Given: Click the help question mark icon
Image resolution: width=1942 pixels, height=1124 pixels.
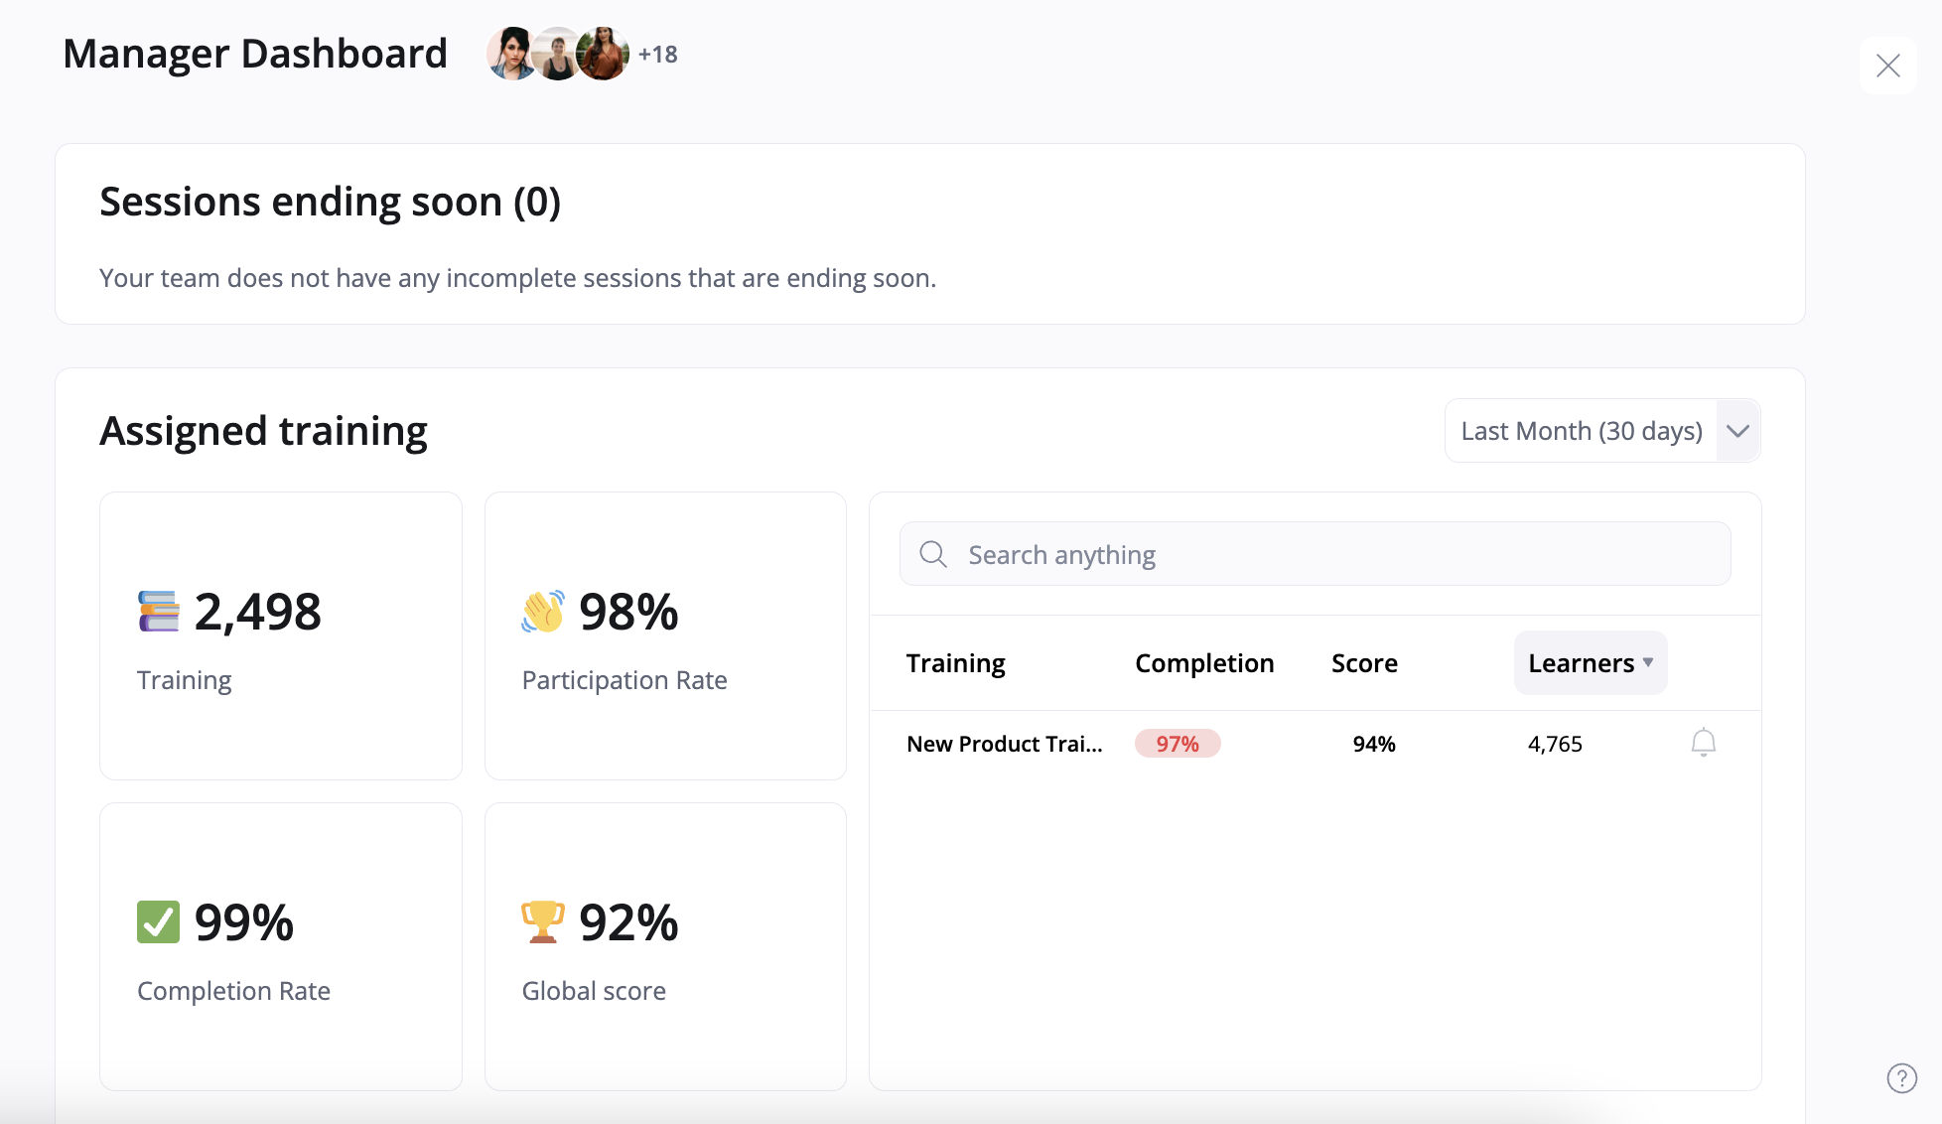Looking at the screenshot, I should point(1901,1078).
